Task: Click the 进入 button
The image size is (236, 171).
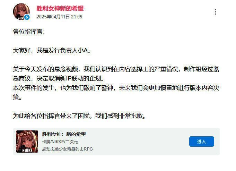Action: click(202, 142)
